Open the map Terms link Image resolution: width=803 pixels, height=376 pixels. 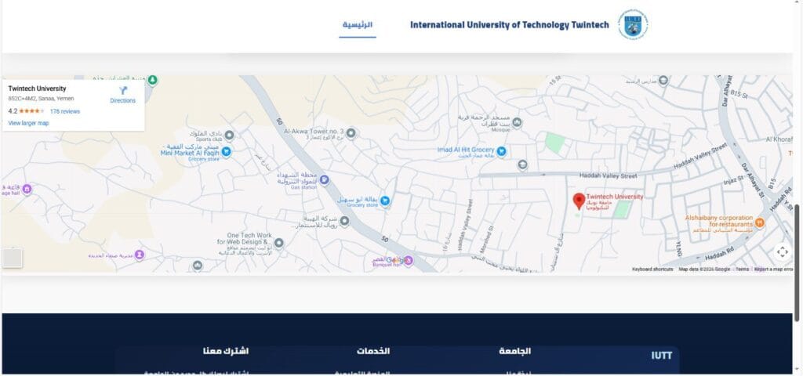(x=742, y=269)
